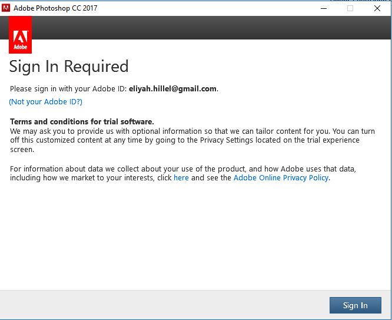Click the red Adobe logo badge

tap(20, 35)
